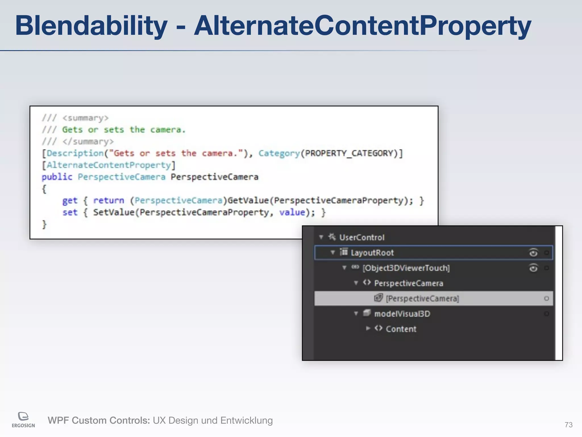This screenshot has height=437, width=582.
Task: Toggle visibility eye of LayoutRoot
Action: coord(533,252)
